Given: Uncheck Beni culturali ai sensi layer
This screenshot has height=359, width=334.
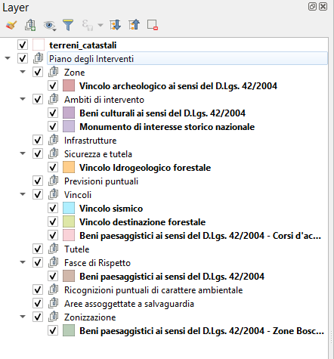Looking at the screenshot, I should pyautogui.click(x=53, y=113).
